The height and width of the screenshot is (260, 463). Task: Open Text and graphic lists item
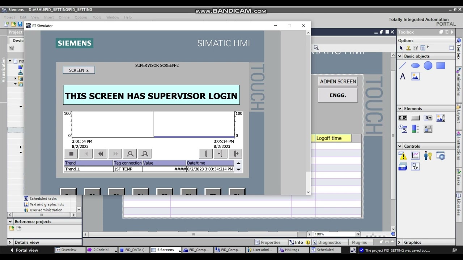pyautogui.click(x=47, y=204)
